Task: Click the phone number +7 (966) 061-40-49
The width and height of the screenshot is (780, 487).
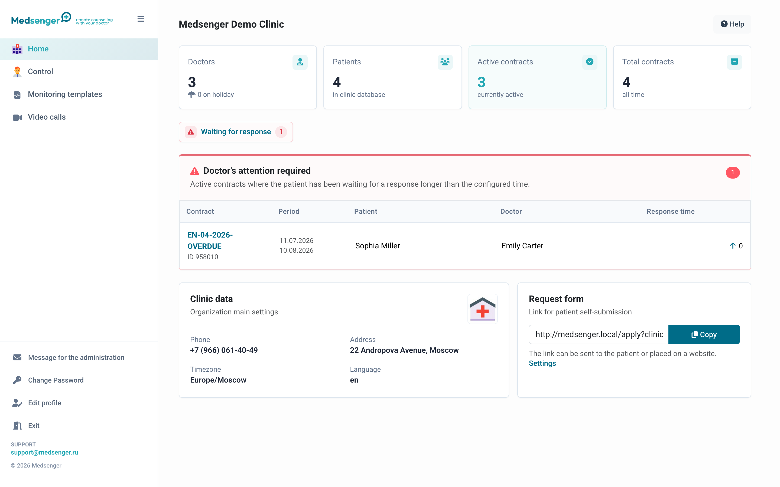Action: 224,350
